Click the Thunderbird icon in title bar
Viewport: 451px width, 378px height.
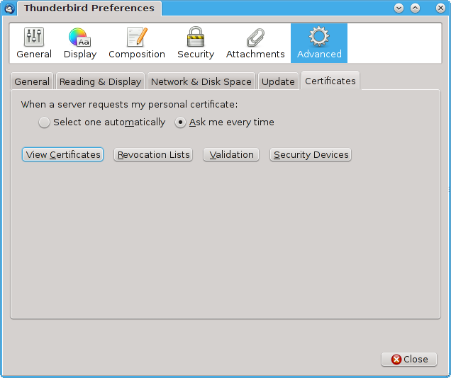tap(9, 8)
